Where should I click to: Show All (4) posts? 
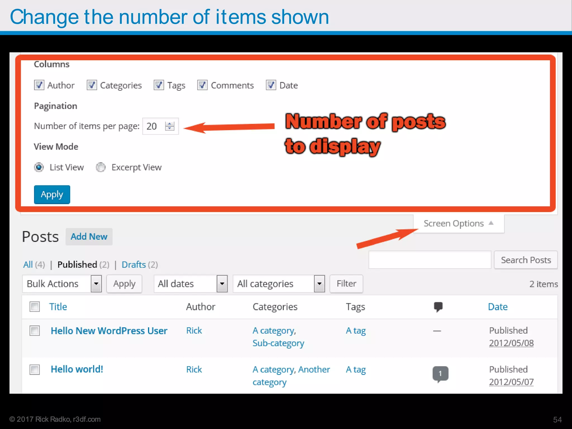coord(34,264)
